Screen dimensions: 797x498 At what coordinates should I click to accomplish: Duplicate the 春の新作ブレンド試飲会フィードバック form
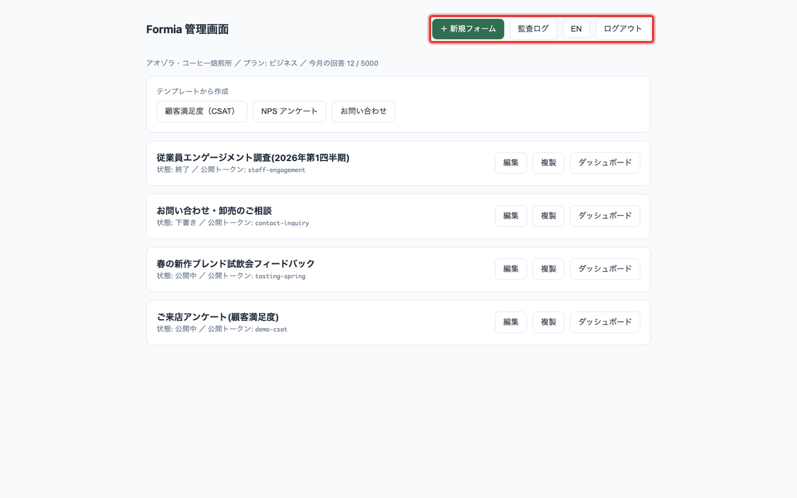[x=549, y=269]
